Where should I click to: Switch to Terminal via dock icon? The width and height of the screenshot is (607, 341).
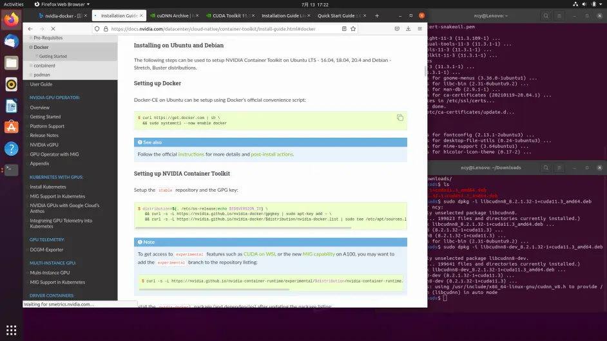click(11, 170)
